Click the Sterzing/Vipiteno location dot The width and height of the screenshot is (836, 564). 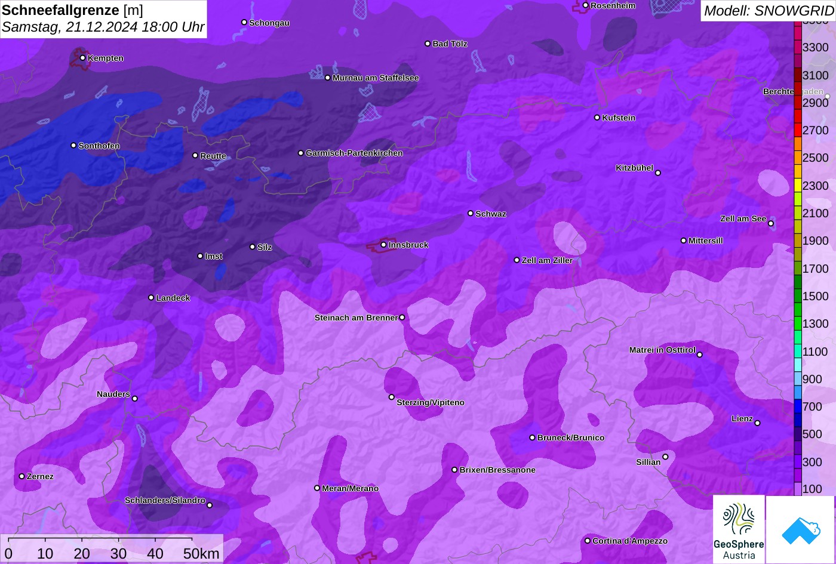pos(392,397)
